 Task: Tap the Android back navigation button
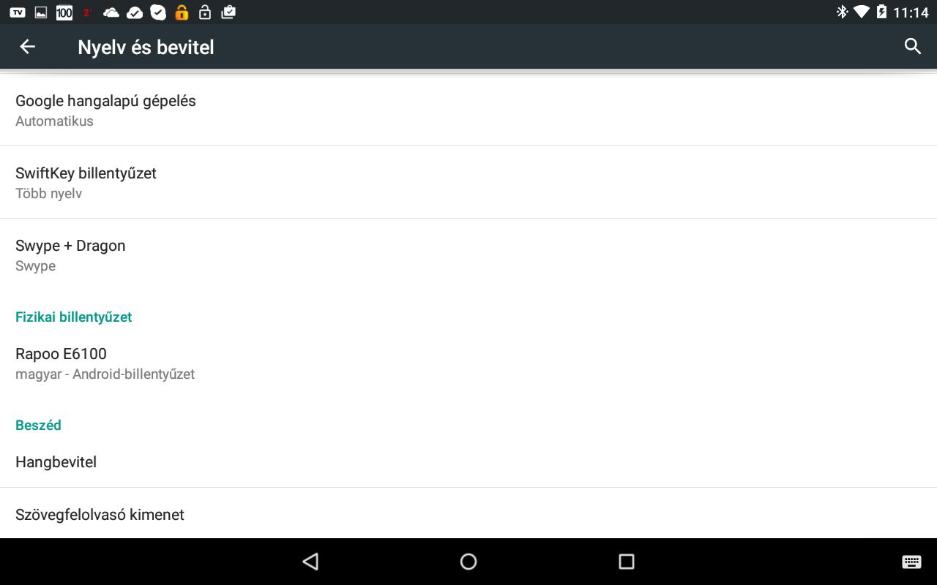[310, 562]
